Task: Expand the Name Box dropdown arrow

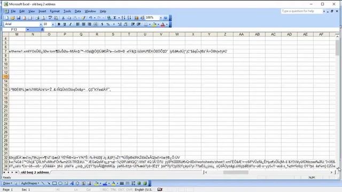Action: (28, 30)
